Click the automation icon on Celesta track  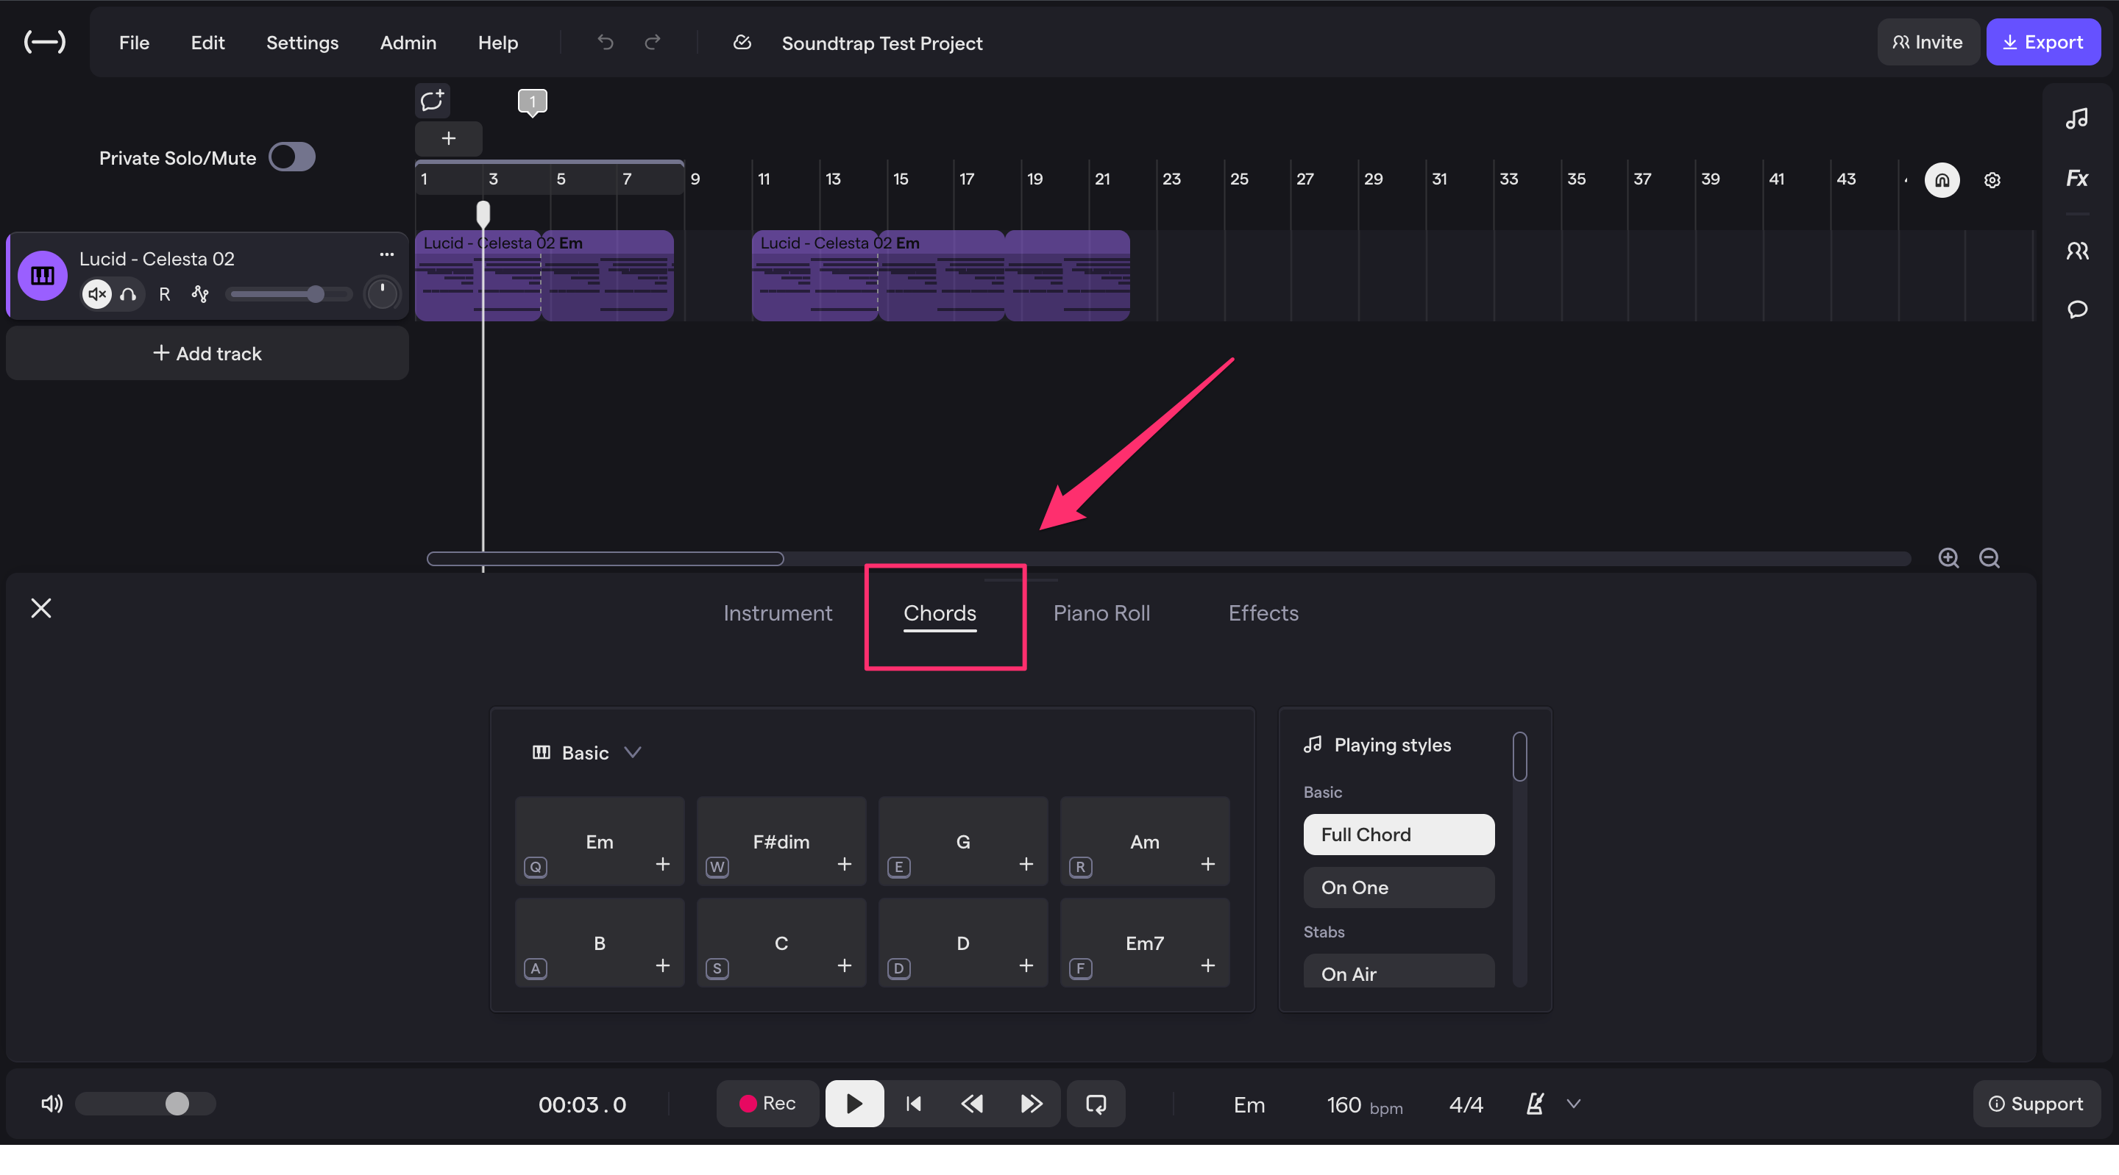200,294
